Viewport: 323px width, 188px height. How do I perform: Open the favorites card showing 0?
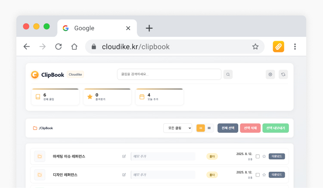[x=107, y=97]
